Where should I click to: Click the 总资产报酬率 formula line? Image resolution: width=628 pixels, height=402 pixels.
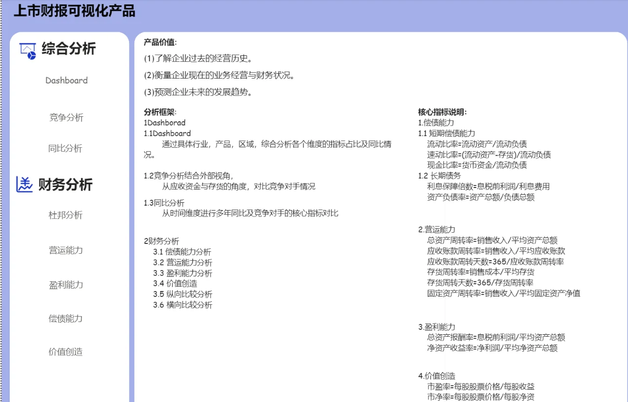[496, 337]
